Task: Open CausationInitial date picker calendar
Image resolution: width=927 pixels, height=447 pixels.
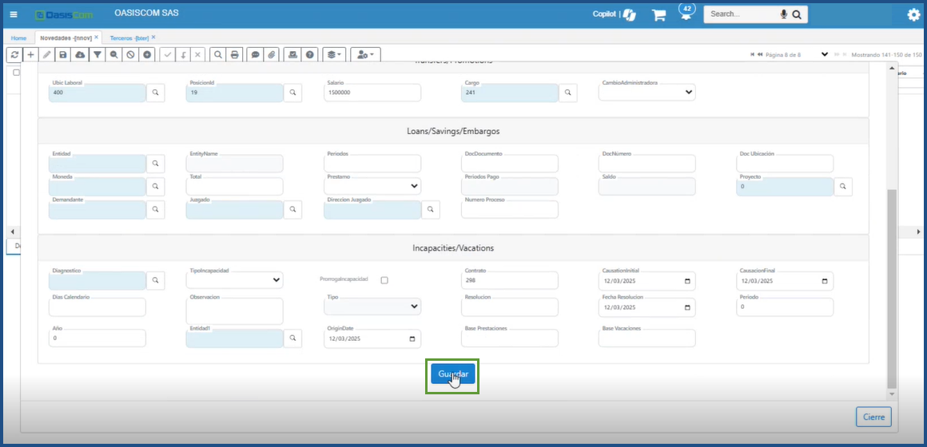Action: click(x=687, y=281)
